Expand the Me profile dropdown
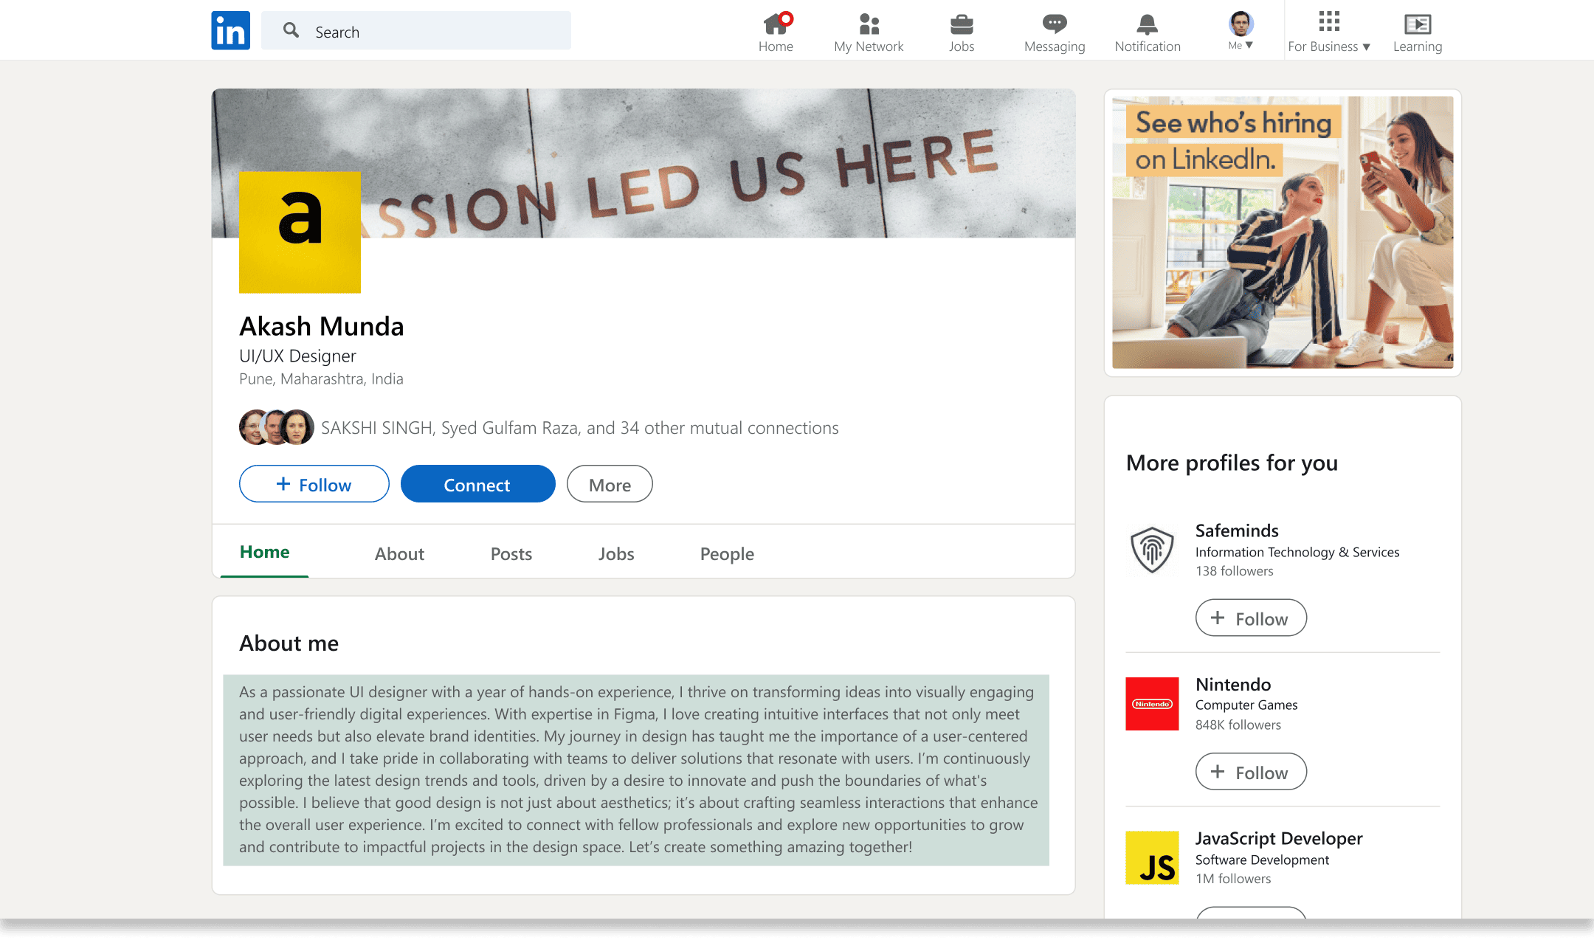Screen dimensions: 1594x940 (1241, 31)
